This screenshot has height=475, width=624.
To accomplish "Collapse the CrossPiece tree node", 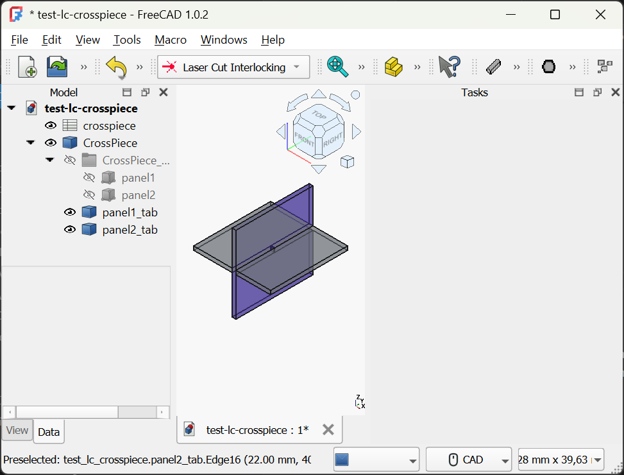I will [31, 142].
